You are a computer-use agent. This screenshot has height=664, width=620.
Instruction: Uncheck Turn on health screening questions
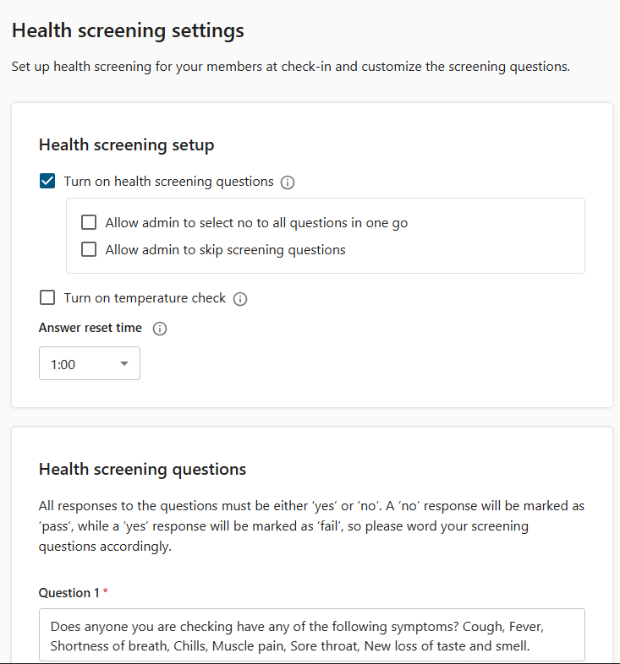[47, 182]
